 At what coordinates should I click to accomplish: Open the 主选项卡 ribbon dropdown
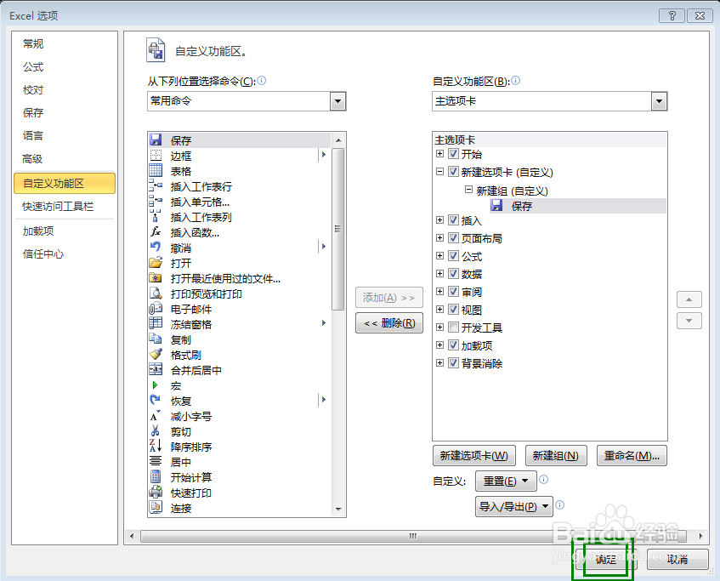(x=659, y=101)
